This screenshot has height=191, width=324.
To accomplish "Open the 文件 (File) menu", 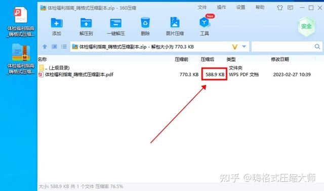I will [x=202, y=8].
